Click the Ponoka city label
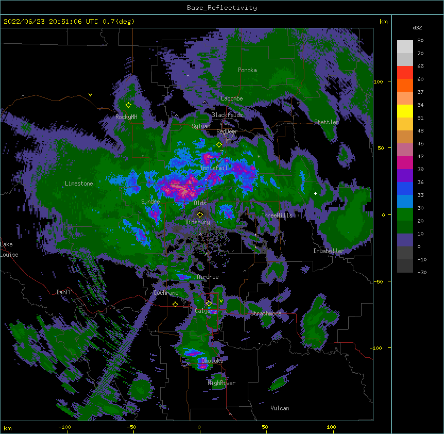The image size is (444, 434). pyautogui.click(x=247, y=70)
